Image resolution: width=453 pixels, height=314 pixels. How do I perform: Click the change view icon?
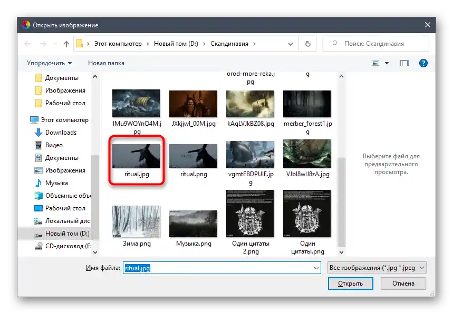tap(375, 63)
